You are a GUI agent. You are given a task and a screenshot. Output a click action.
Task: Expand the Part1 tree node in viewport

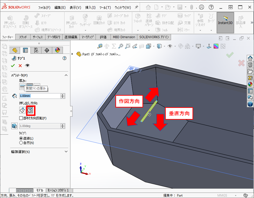tap(73, 54)
